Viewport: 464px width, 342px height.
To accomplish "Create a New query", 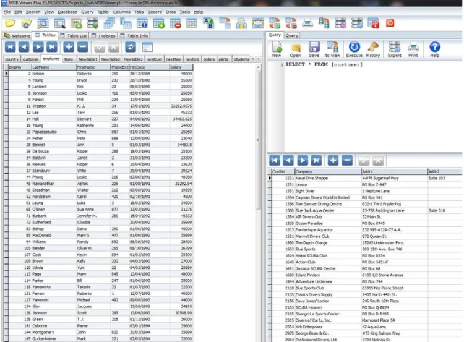I will tap(277, 48).
